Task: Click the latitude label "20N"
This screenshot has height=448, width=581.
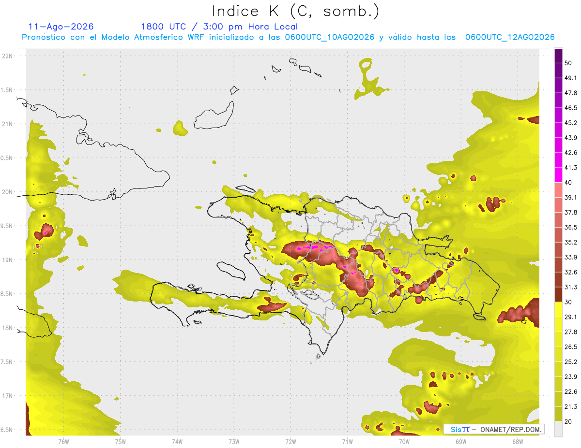Action: pyautogui.click(x=8, y=192)
